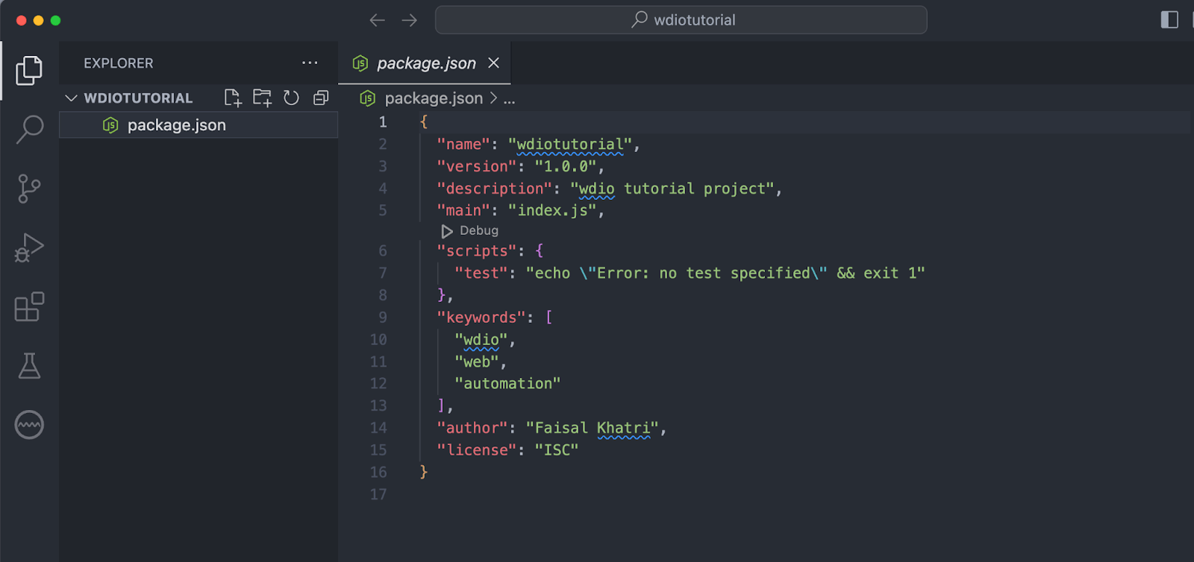Close the package.json tab
This screenshot has width=1194, height=562.
pyautogui.click(x=493, y=63)
